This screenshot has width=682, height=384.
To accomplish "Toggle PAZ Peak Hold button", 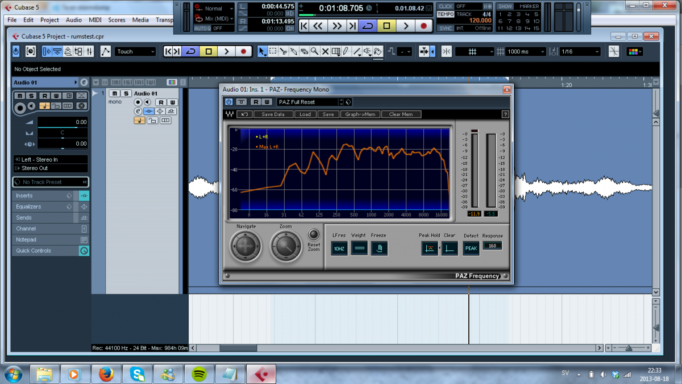I will click(429, 248).
